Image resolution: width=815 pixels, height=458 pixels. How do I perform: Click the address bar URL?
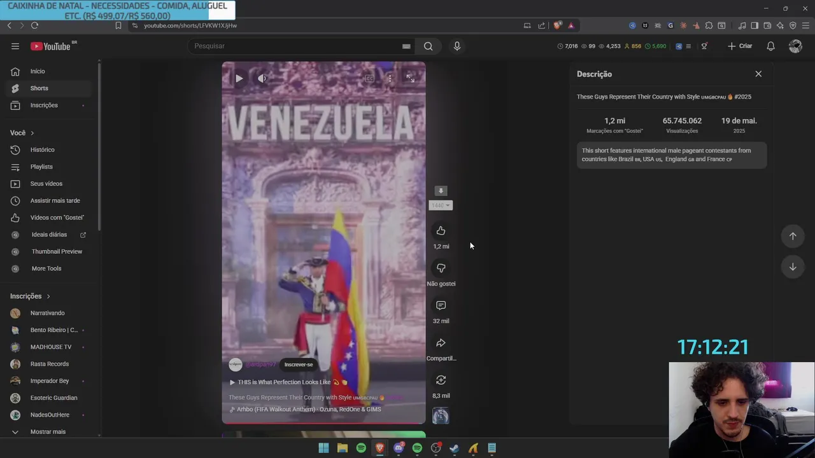[x=190, y=25]
